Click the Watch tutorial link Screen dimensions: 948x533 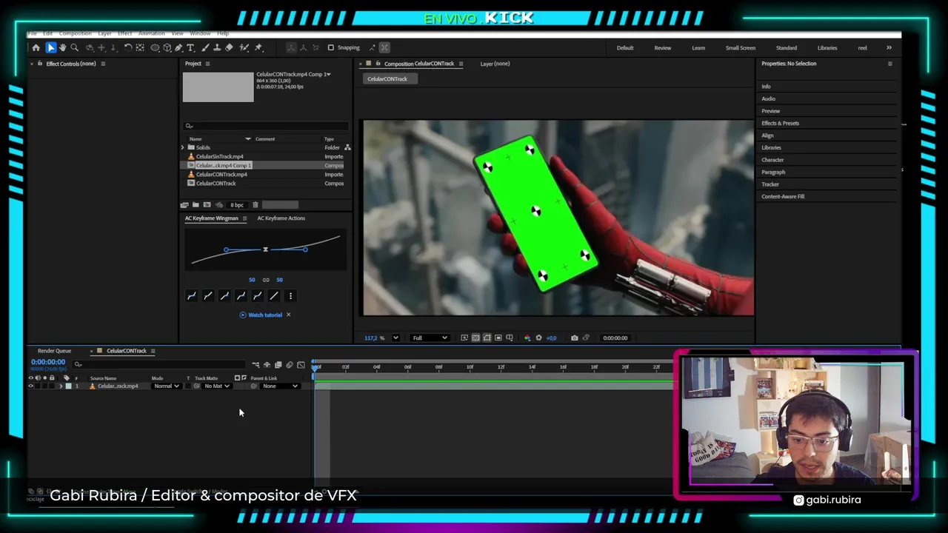(x=264, y=315)
